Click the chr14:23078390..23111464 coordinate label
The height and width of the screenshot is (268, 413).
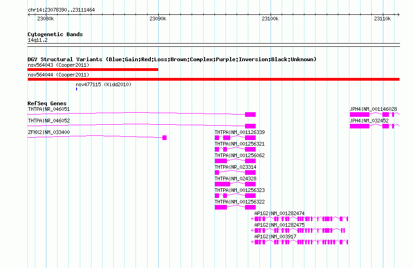(x=61, y=10)
